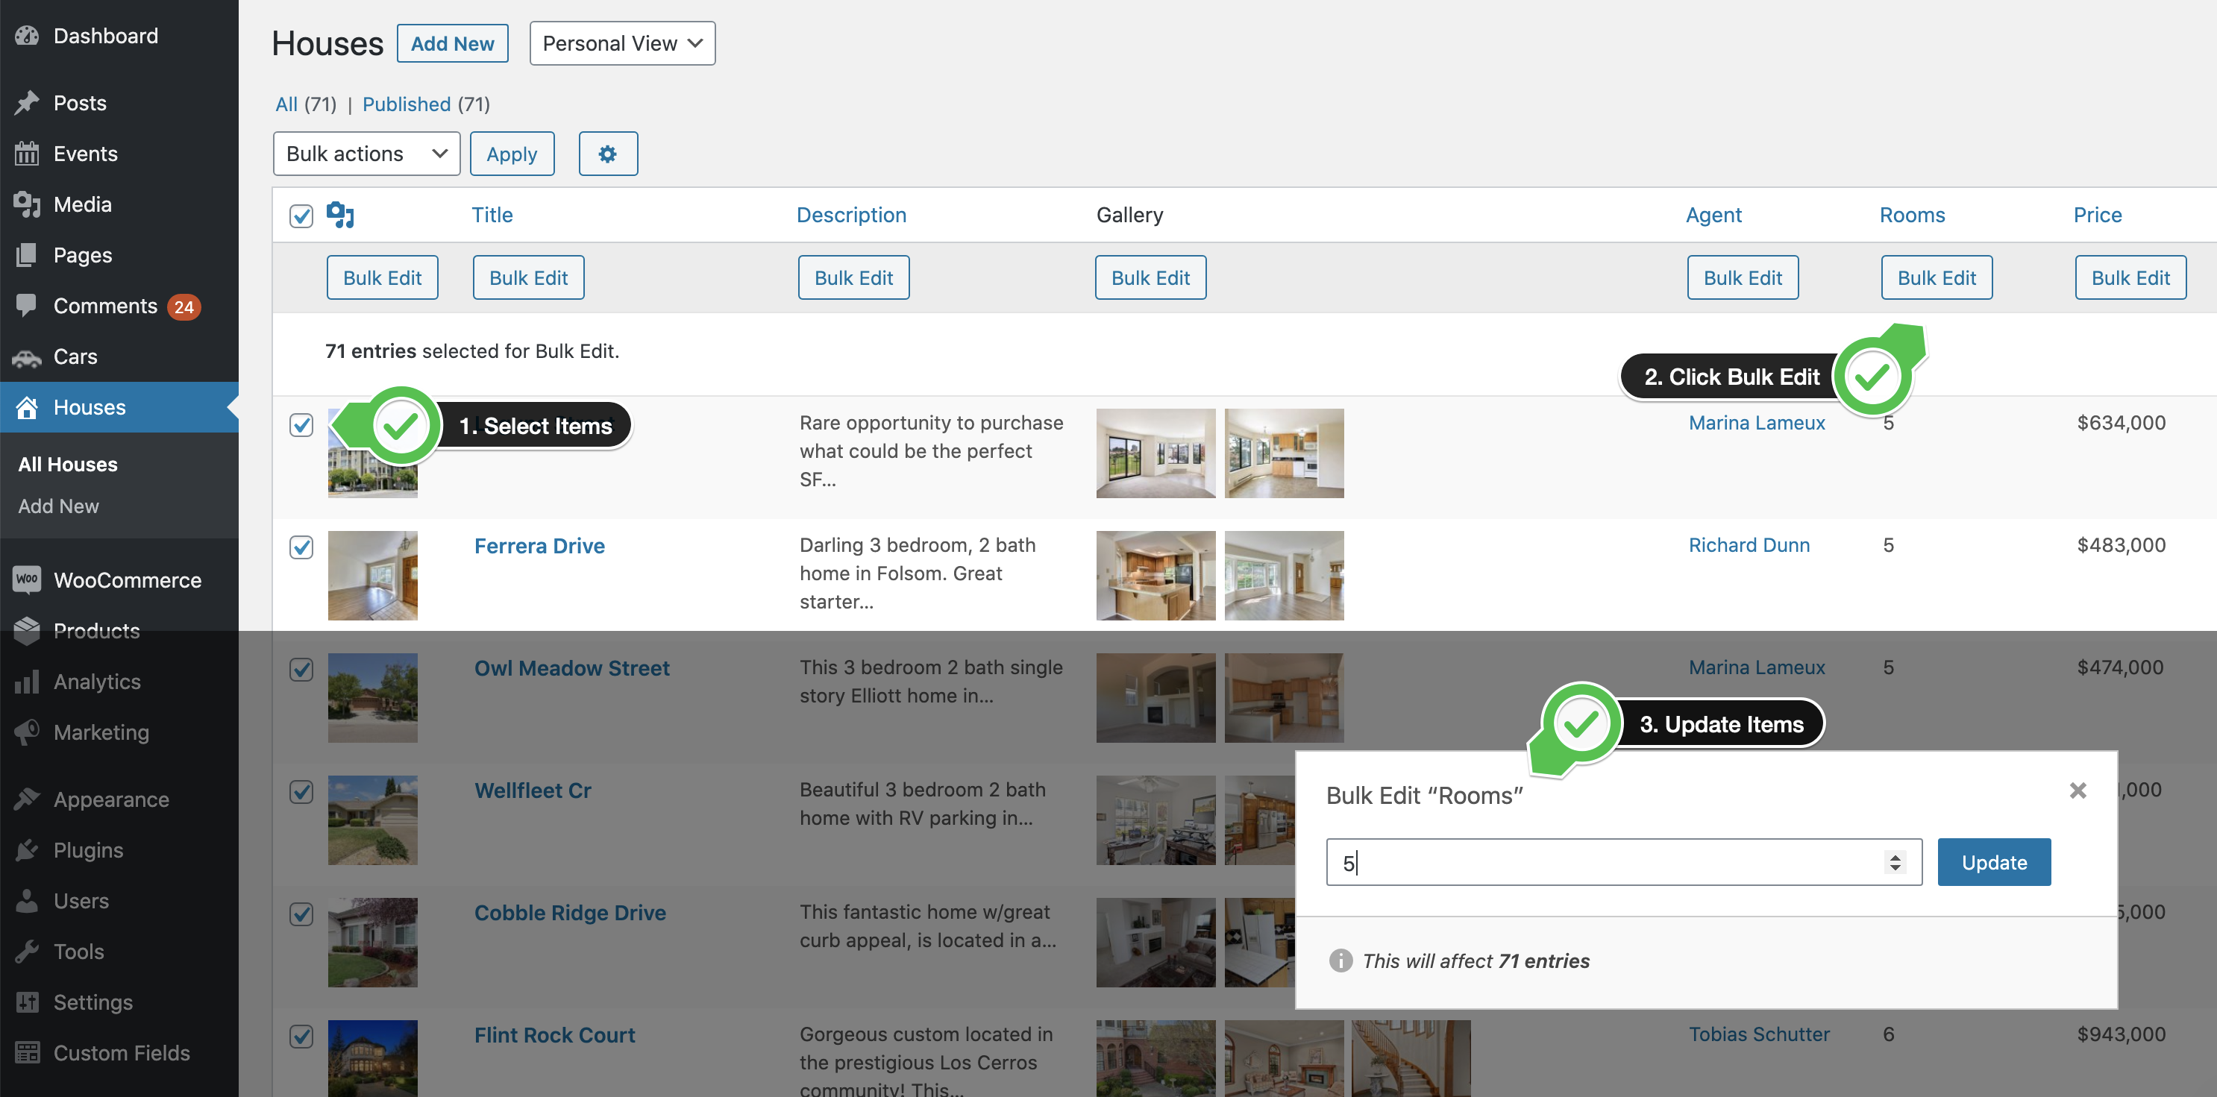Click Bulk Edit under Agent column
The height and width of the screenshot is (1097, 2217).
pos(1743,278)
